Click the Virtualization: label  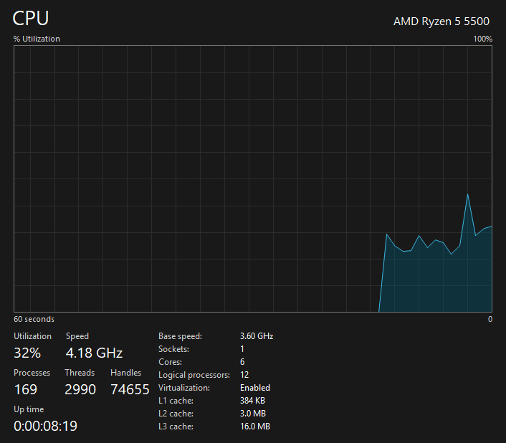[184, 388]
